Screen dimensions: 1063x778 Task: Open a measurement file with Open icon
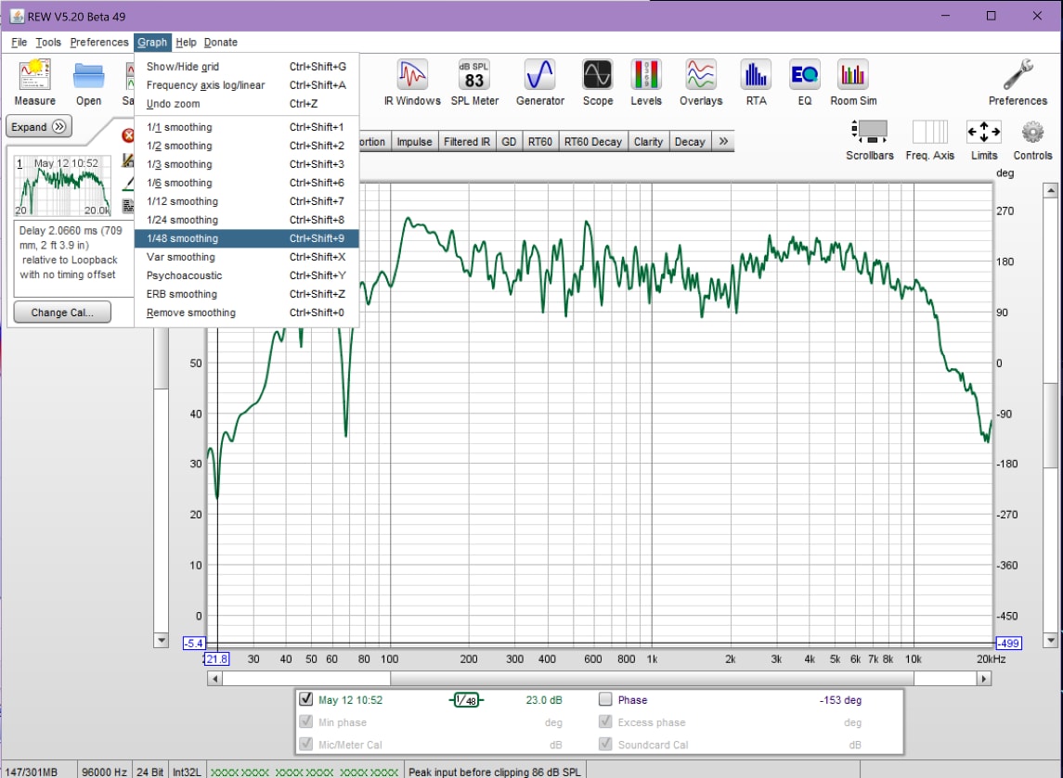point(88,82)
